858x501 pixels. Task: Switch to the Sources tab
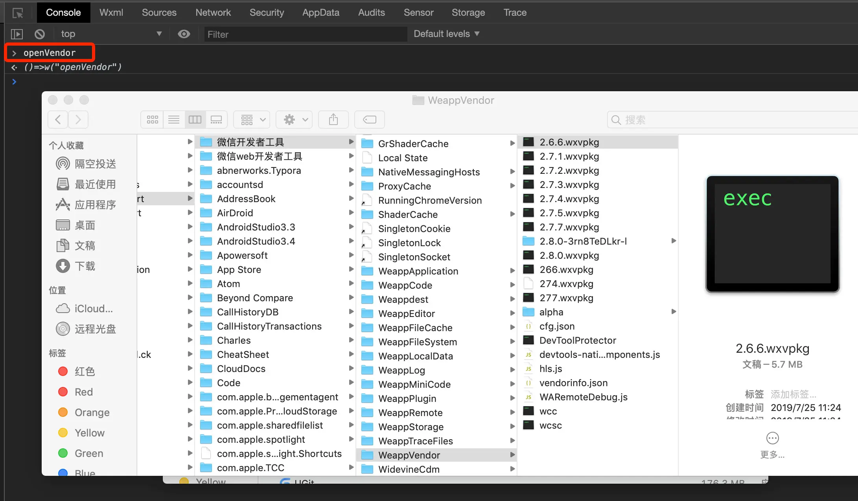tap(159, 13)
